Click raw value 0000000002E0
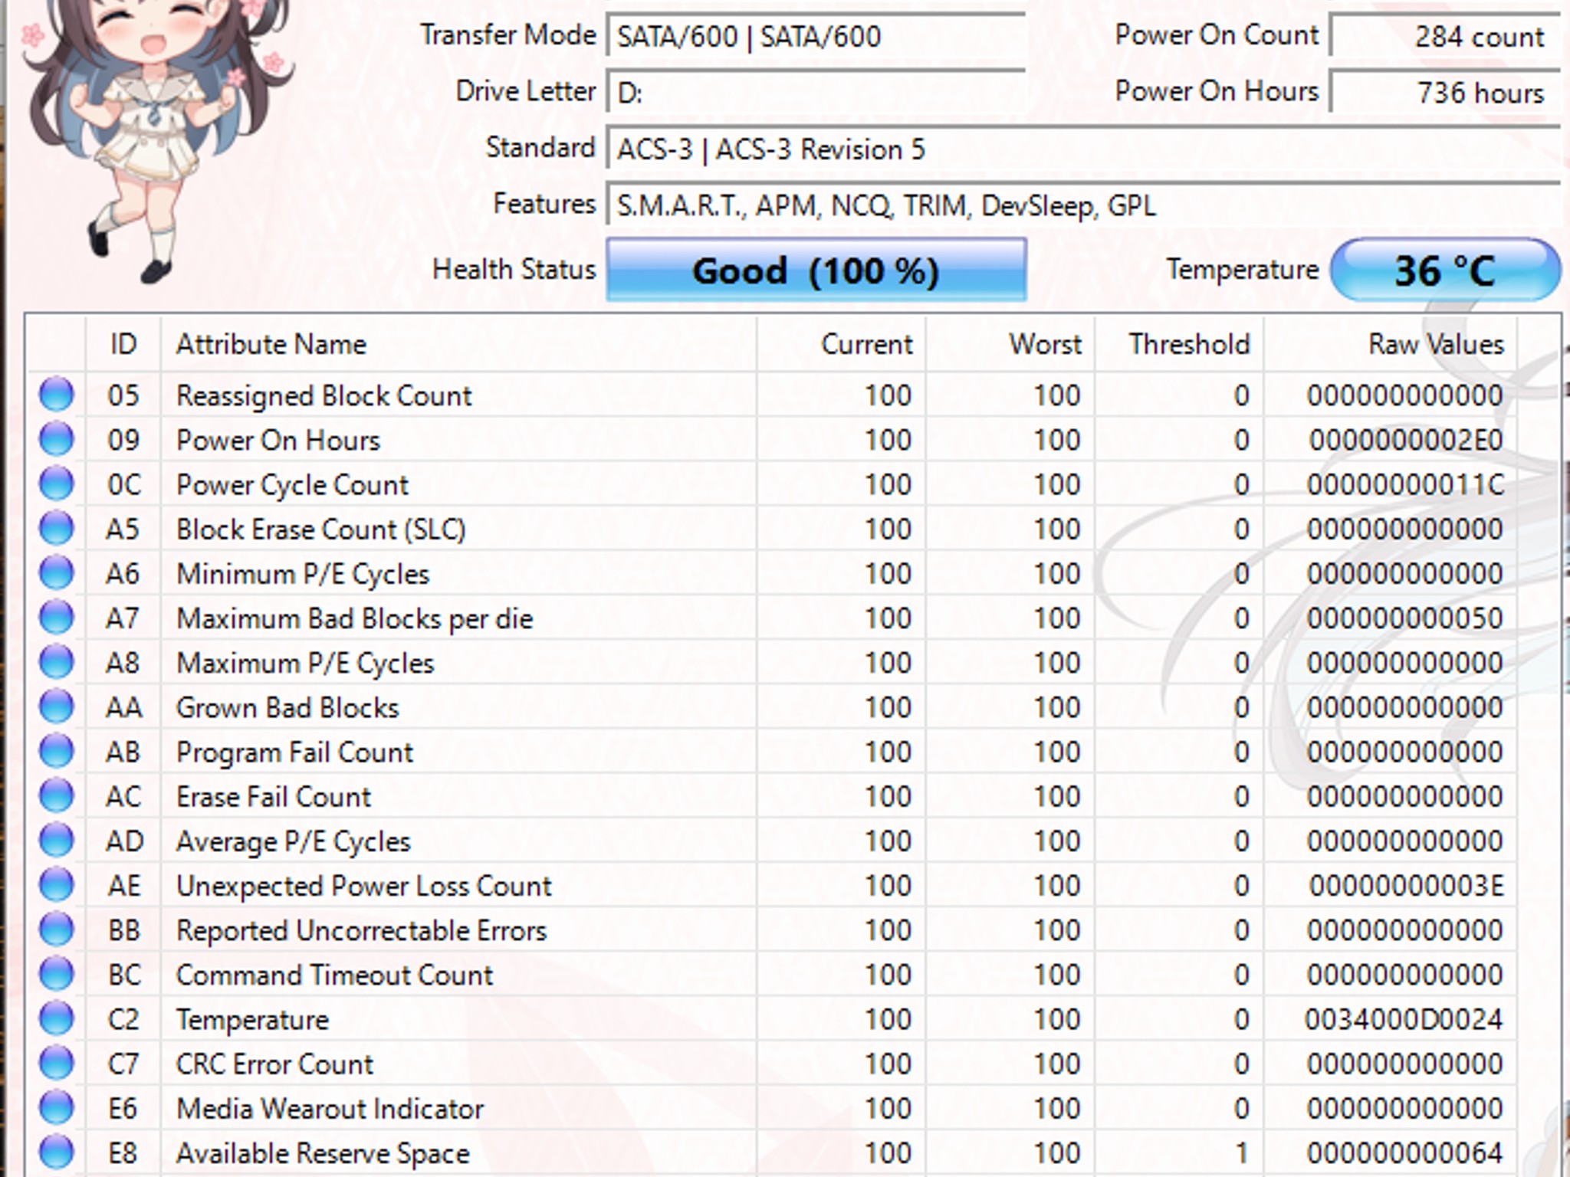Viewport: 1570px width, 1177px height. click(x=1406, y=440)
